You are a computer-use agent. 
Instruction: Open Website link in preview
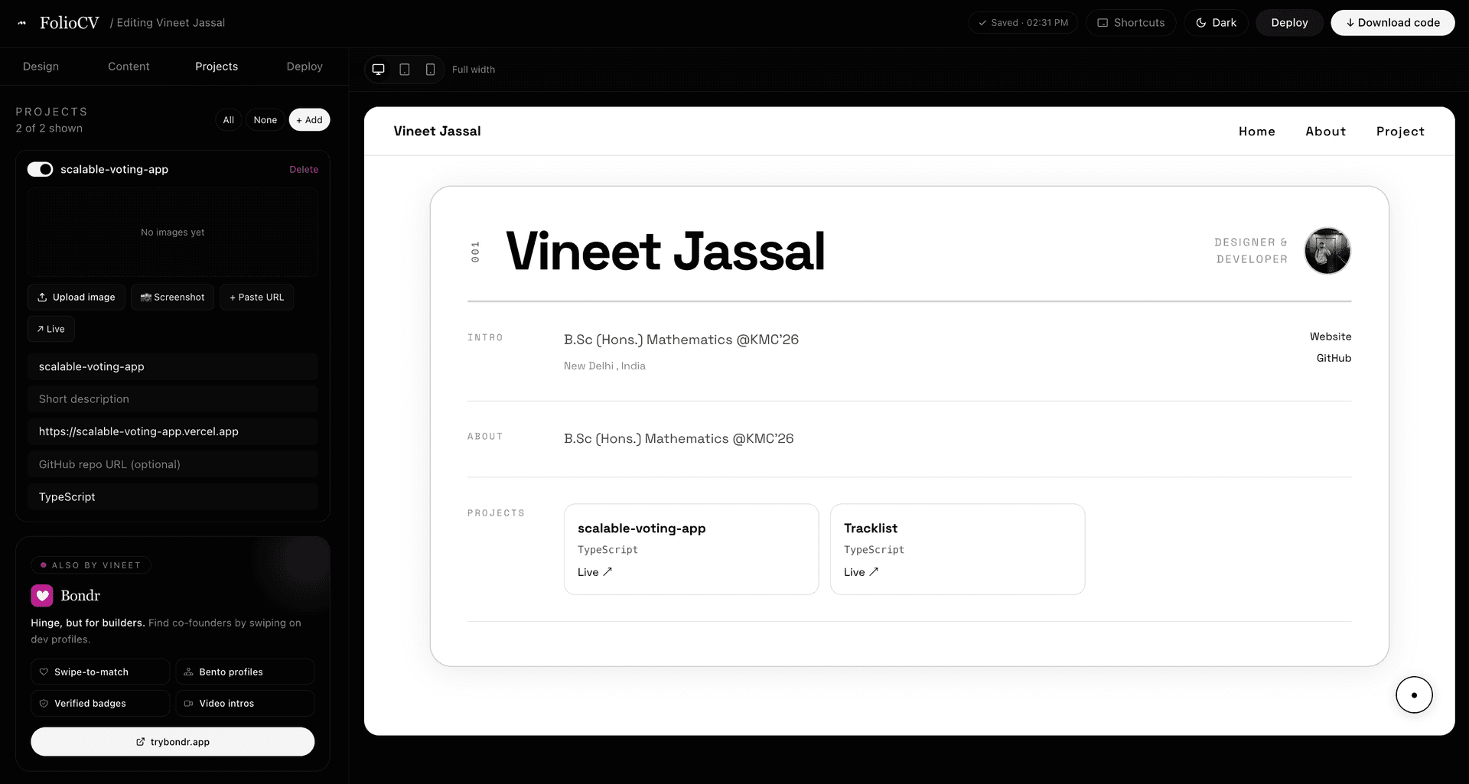1331,337
